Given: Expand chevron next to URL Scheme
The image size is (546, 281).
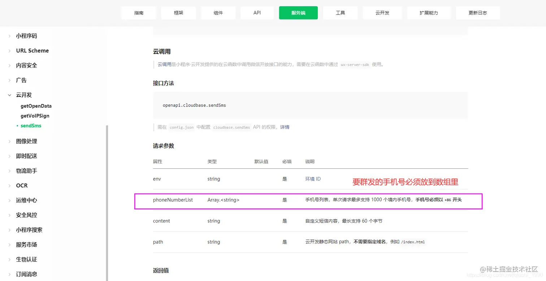Looking at the screenshot, I should pos(9,51).
